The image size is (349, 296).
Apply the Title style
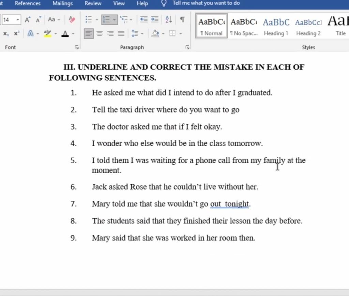pos(338,26)
